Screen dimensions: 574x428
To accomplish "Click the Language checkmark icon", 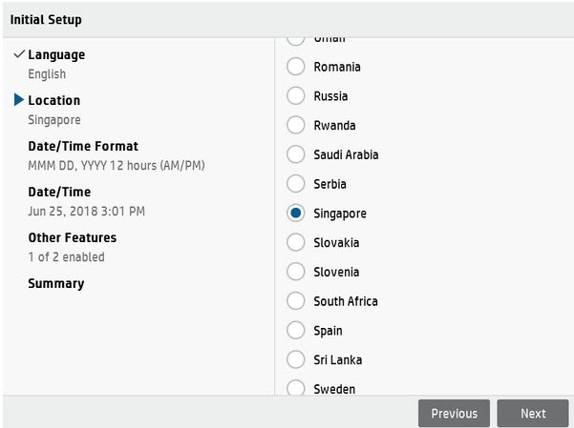I will (x=19, y=55).
